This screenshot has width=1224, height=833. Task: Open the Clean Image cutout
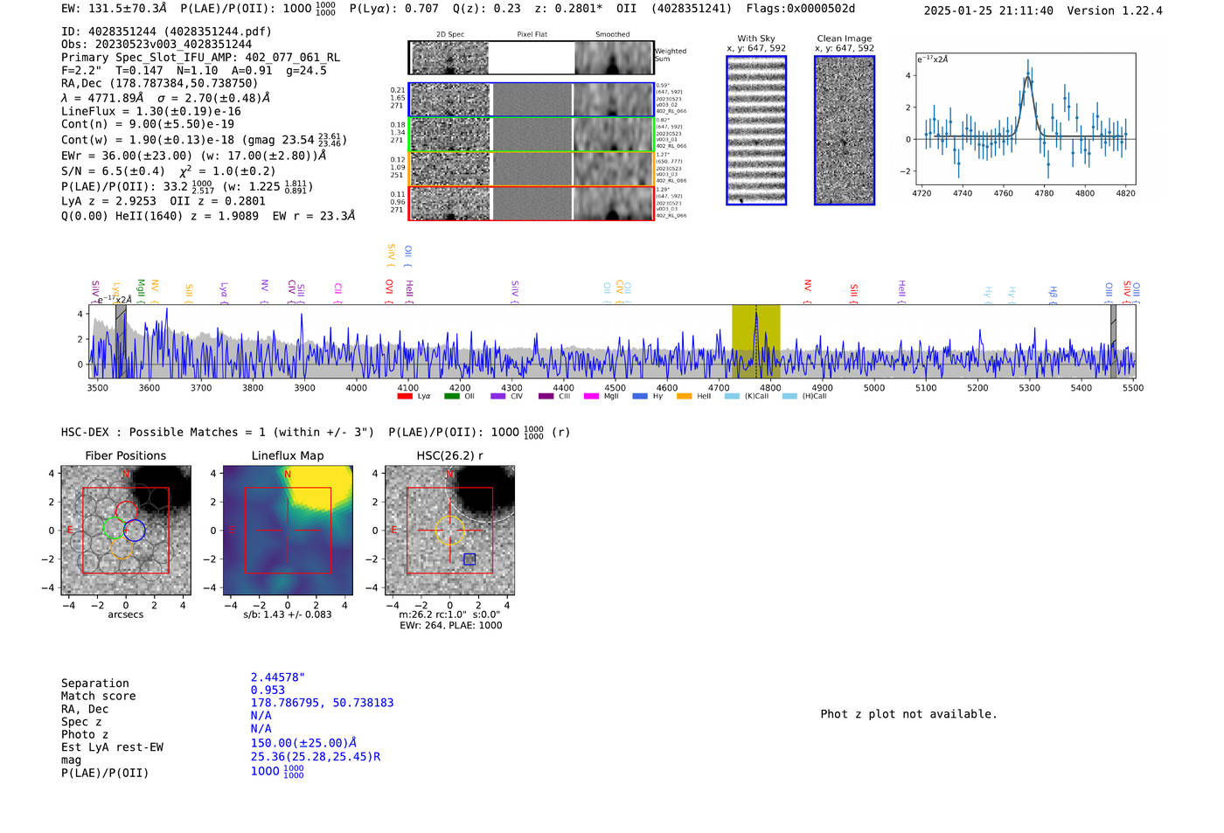[x=844, y=130]
